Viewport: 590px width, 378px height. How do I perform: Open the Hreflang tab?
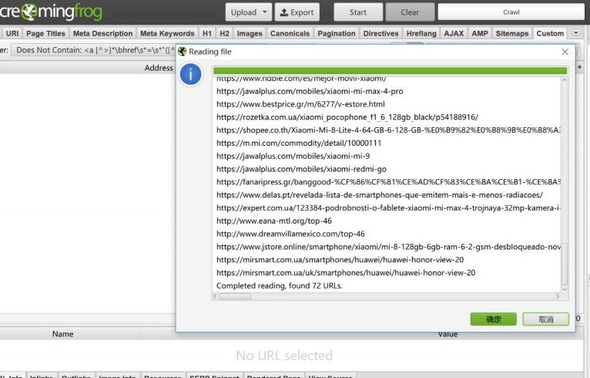click(x=421, y=34)
